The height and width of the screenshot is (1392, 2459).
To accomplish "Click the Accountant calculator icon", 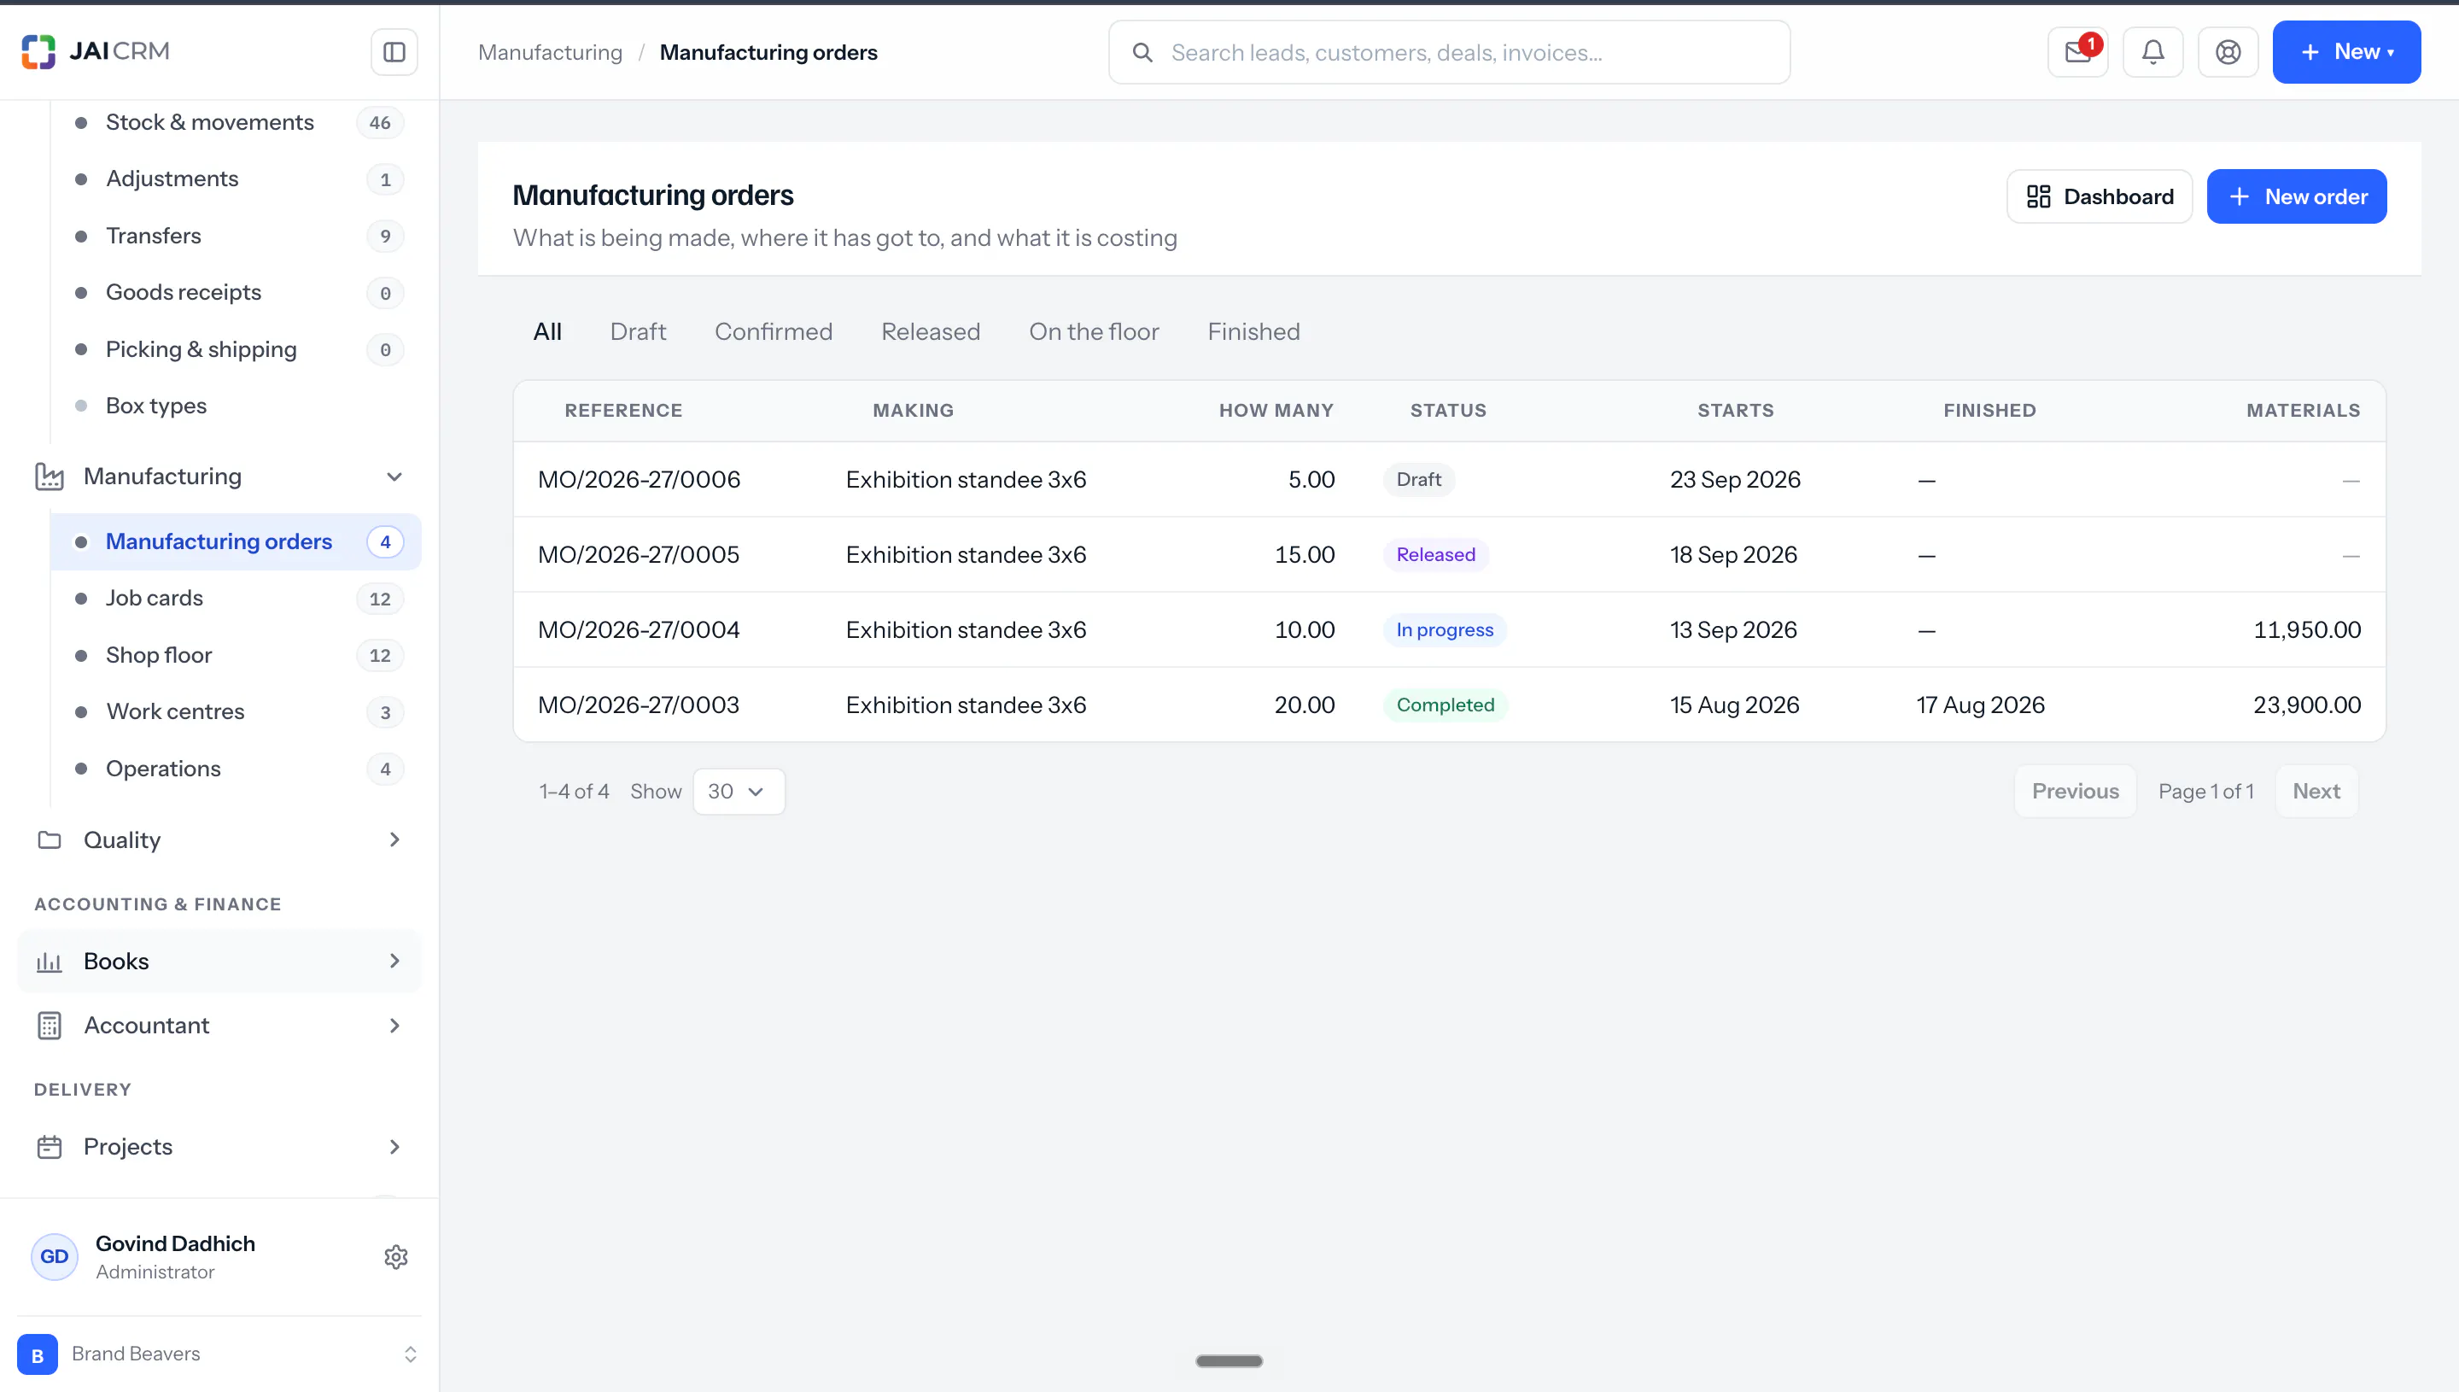I will 49,1025.
